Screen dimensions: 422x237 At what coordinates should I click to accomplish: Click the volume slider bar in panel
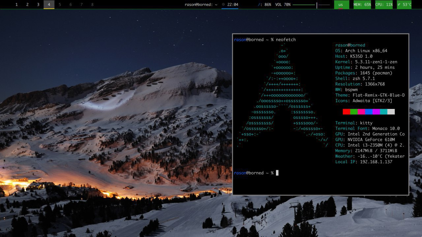[x=311, y=5]
